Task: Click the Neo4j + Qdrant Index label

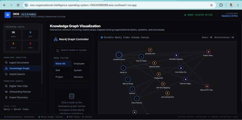Action: pyautogui.click(x=16, y=109)
